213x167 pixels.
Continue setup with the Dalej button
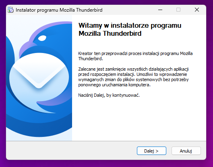pyautogui.click(x=151, y=151)
